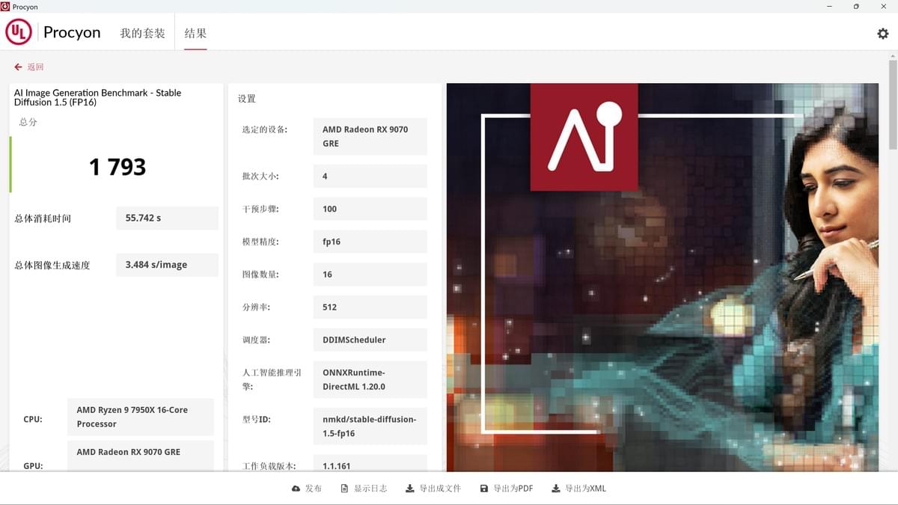Screen dimensions: 898x505
Task: Click the DDIMScheduler value field
Action: click(x=370, y=340)
